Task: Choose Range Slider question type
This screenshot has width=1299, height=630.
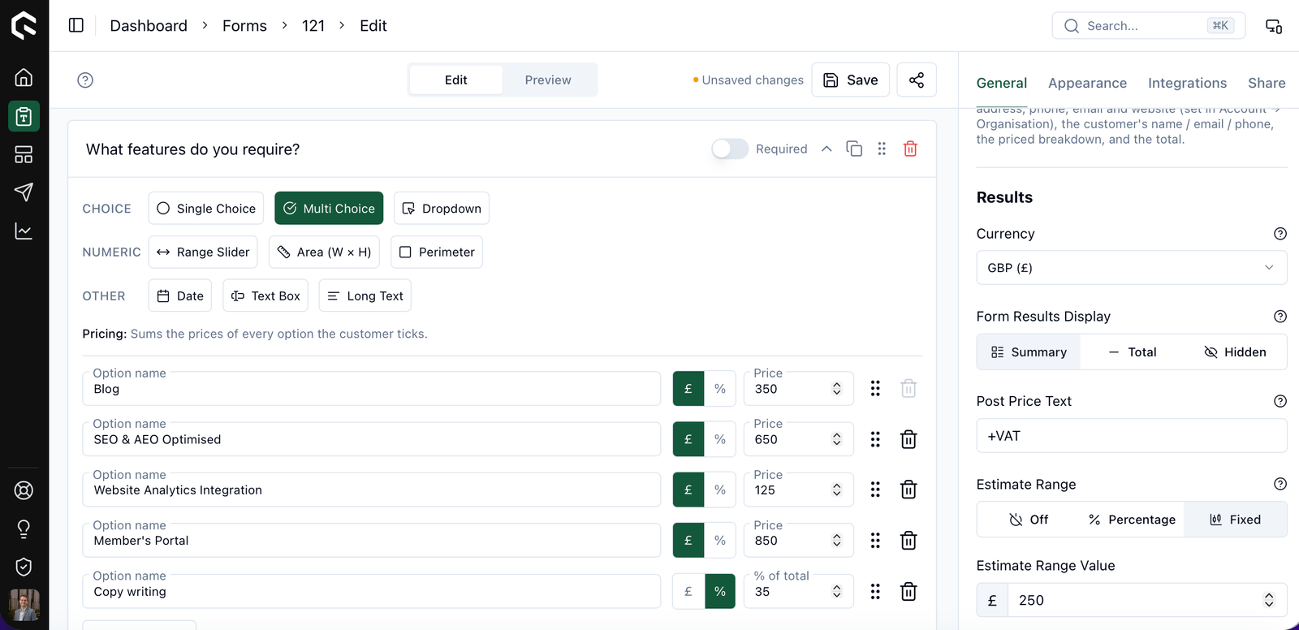Action: coord(203,252)
